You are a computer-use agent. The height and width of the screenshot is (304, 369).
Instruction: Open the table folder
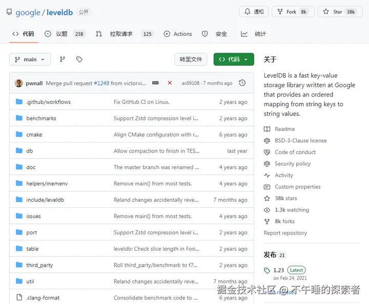pos(32,249)
